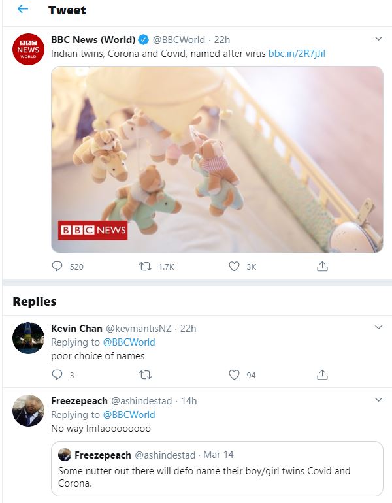Like the BBC News tweet with heart icon
The image size is (392, 503).
235,267
